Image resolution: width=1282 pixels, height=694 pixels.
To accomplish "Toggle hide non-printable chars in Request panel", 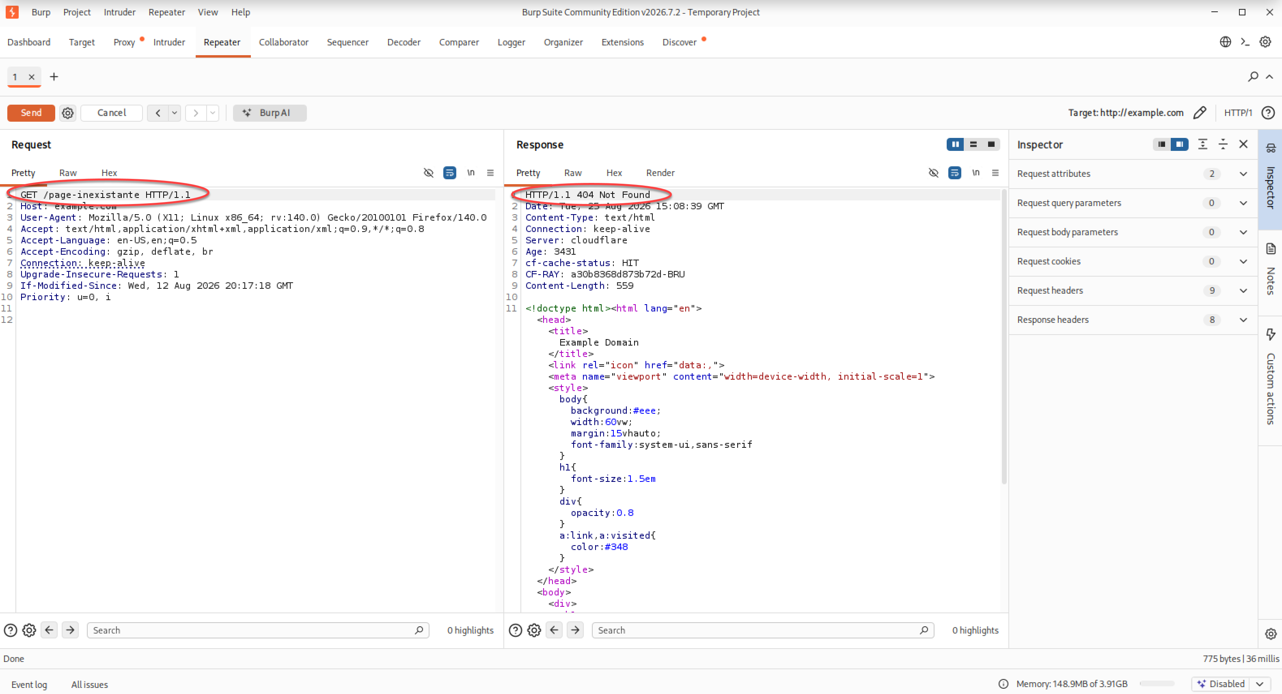I will click(x=428, y=172).
